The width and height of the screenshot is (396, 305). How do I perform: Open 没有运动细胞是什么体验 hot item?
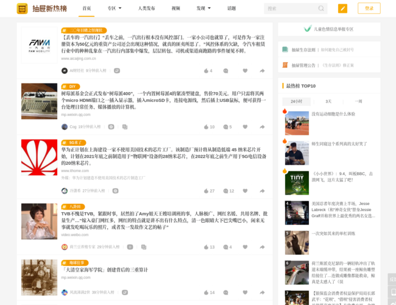pos(333,114)
